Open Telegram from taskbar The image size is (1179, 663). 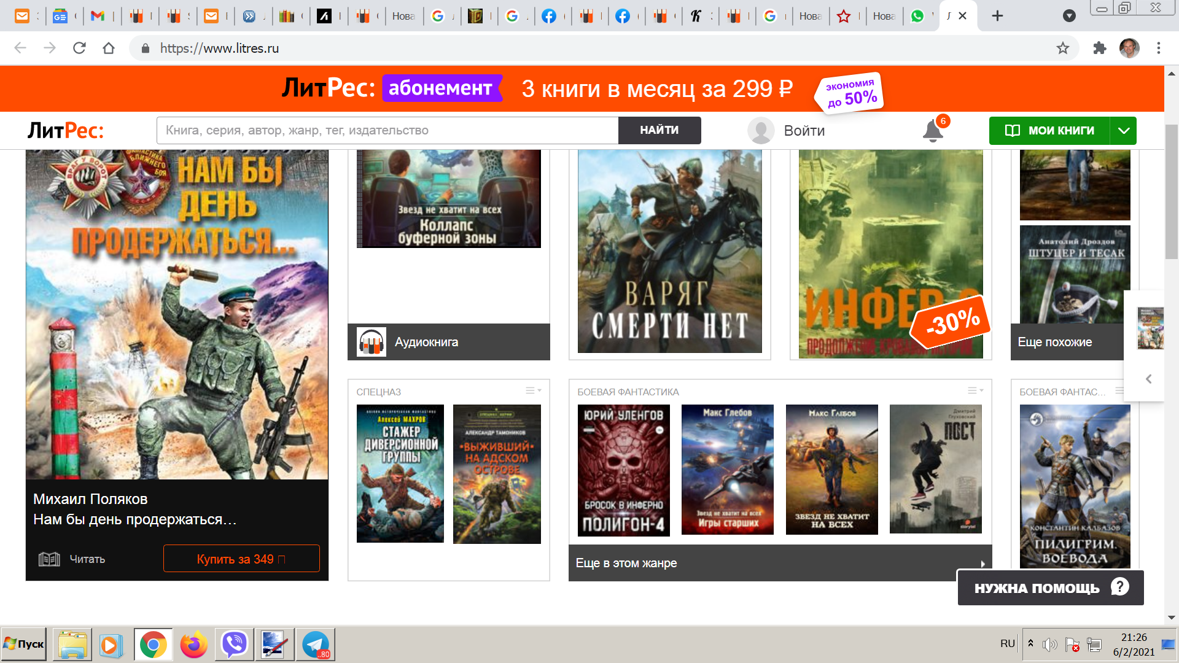tap(316, 645)
